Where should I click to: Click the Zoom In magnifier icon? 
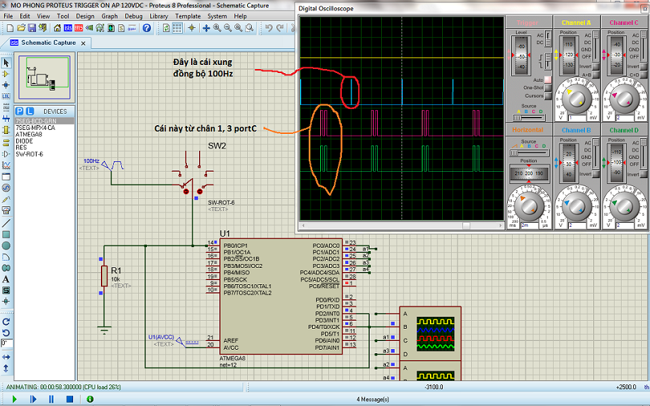coord(217,28)
